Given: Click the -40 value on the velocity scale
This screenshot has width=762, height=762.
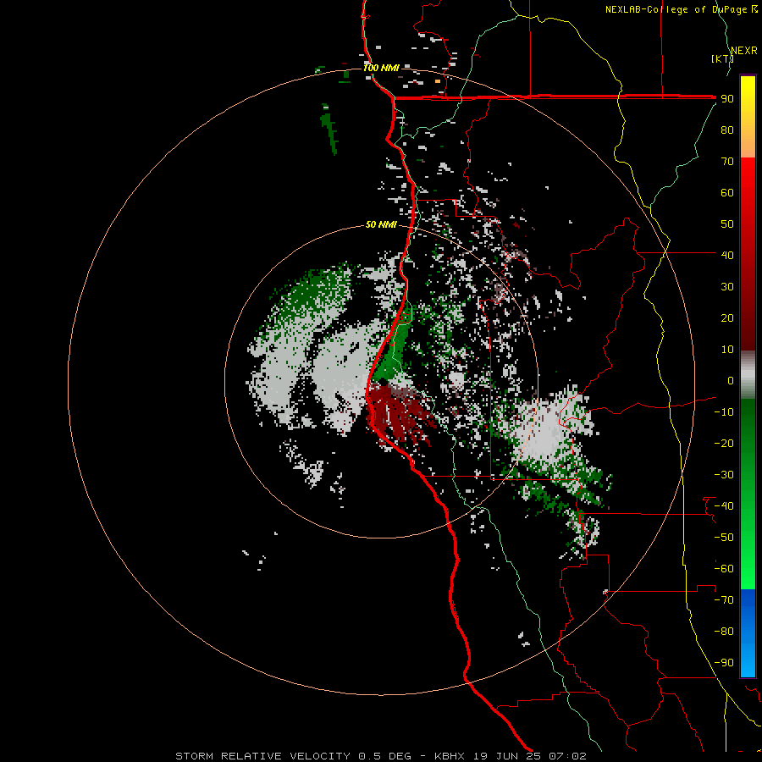Looking at the screenshot, I should (724, 506).
